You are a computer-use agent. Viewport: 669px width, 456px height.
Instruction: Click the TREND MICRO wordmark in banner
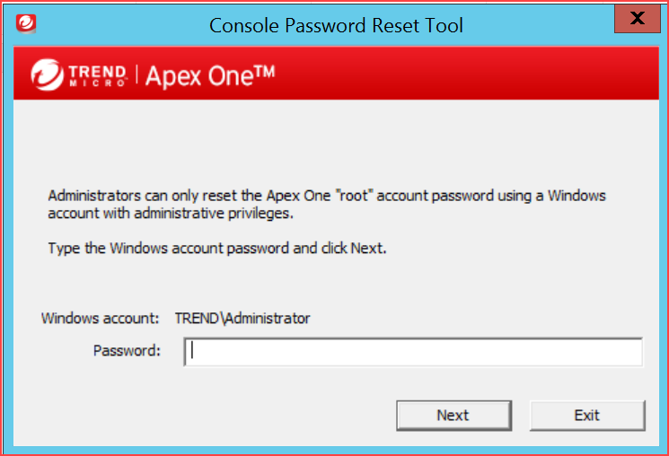[97, 75]
